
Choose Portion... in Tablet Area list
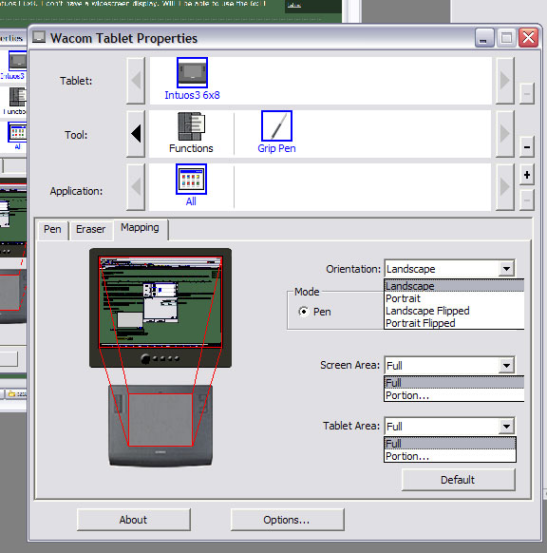tap(450, 456)
